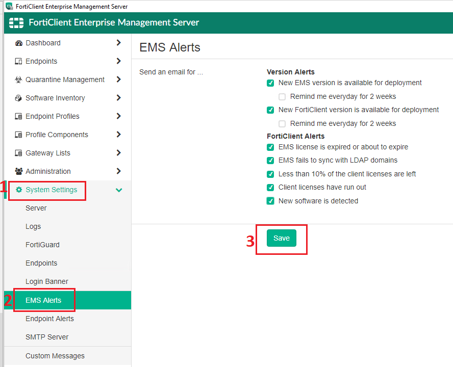Click the Save button
The width and height of the screenshot is (453, 367).
[282, 238]
